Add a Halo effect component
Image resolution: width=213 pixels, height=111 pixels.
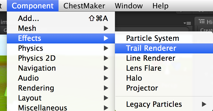click(x=164, y=78)
